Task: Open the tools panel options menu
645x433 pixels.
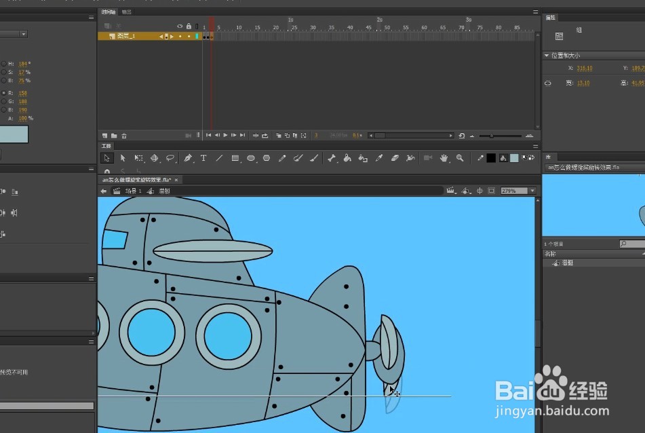Action: [x=536, y=146]
